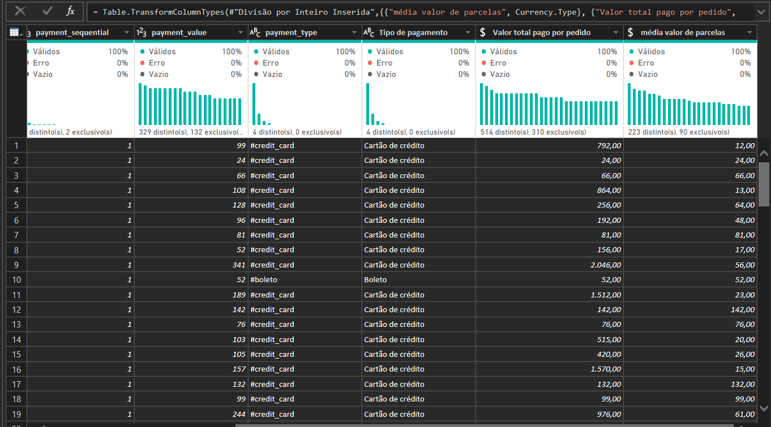771x427 pixels.
Task: Confirm the formula with the checkmark icon
Action: [x=48, y=11]
